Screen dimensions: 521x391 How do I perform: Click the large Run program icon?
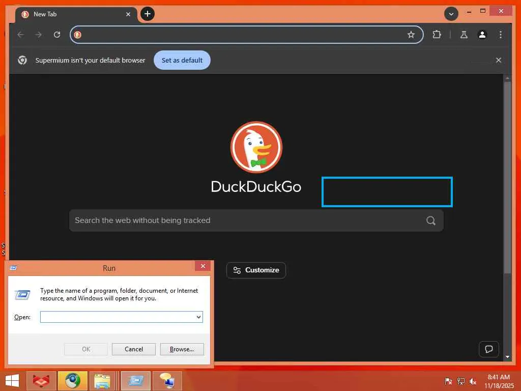22,295
